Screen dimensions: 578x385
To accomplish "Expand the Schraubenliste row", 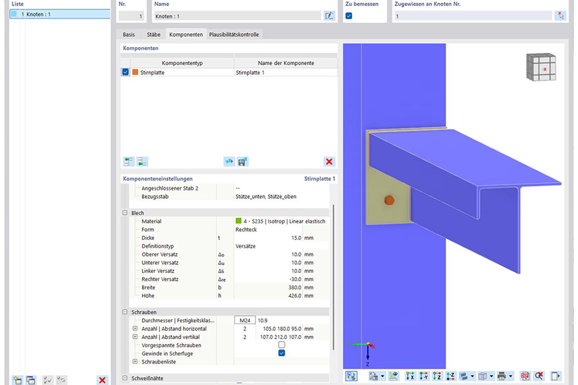I will point(135,362).
